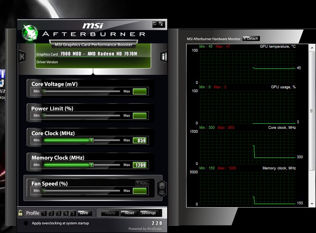
Task: Click the Fan Speed value field
Action: 140,191
